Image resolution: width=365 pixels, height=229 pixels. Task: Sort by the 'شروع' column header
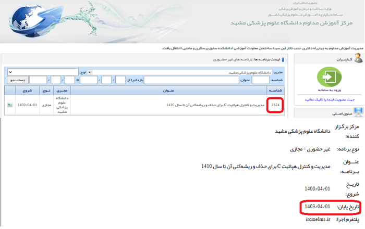(x=27, y=91)
